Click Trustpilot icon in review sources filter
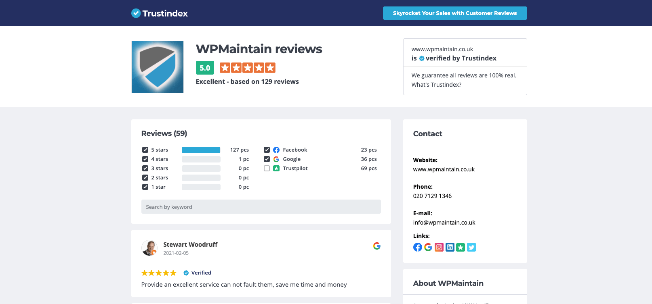The image size is (652, 304). pos(276,169)
